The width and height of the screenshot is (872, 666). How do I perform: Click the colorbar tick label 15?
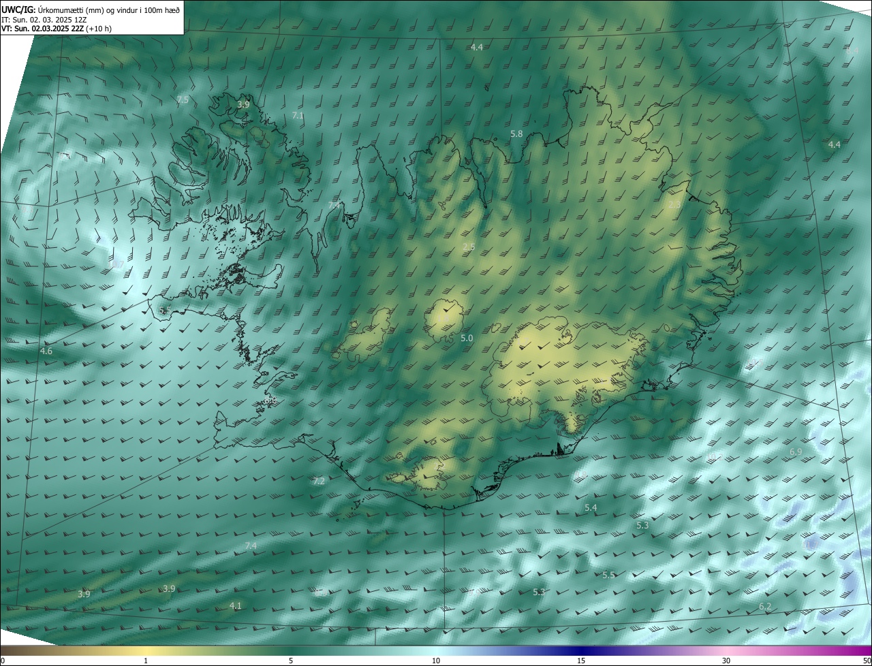point(581,661)
